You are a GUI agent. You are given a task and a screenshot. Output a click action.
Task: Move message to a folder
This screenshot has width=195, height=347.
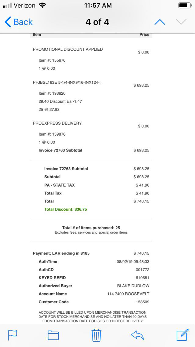53,335
